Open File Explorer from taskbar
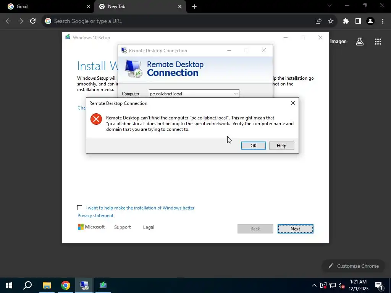The width and height of the screenshot is (391, 293). (x=47, y=285)
